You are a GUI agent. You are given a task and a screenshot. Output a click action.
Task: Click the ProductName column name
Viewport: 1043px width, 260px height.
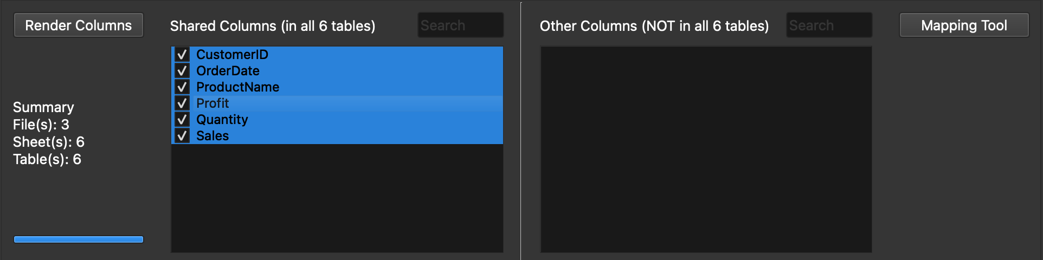point(237,87)
